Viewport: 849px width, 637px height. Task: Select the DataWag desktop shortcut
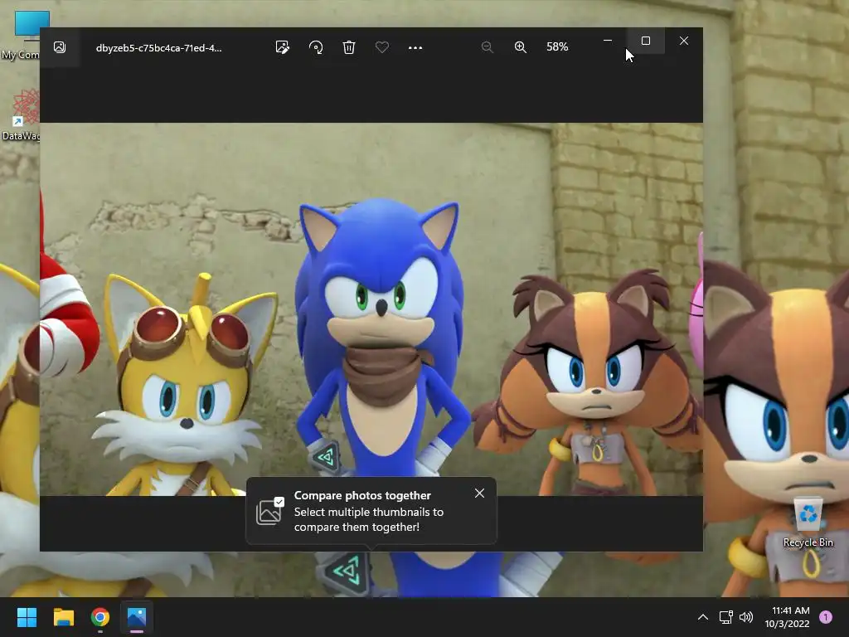(x=21, y=114)
